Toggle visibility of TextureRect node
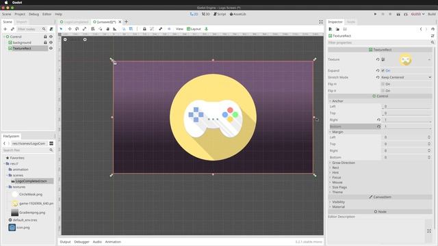This screenshot has height=246, width=438. [51, 49]
